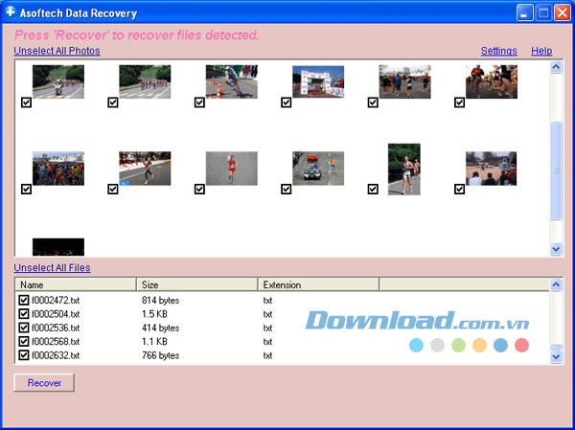
Task: Toggle checkbox under the first race photo
Action: 26,102
